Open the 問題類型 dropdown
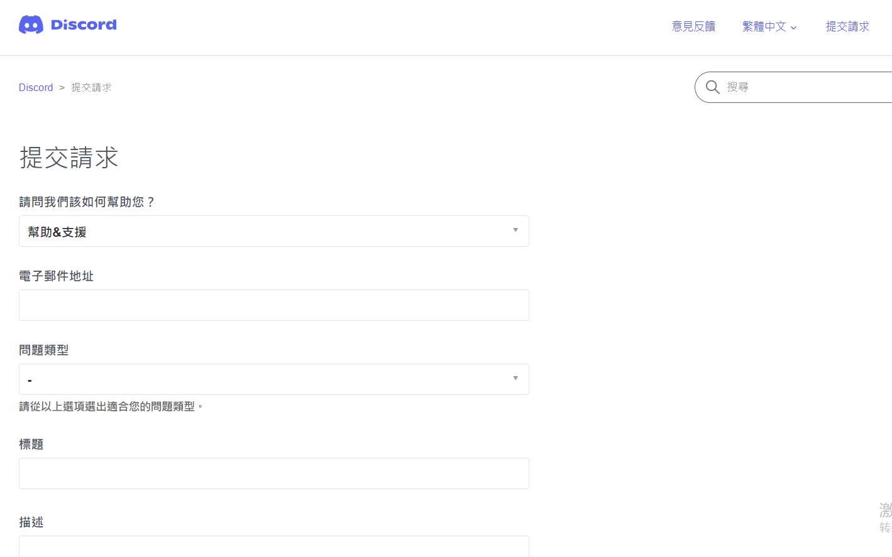The width and height of the screenshot is (892, 557). coord(274,379)
